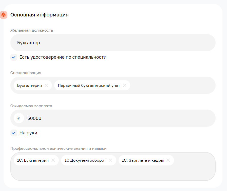Select the Бухгалтерия specialization chip label
Screen dimensions: 227x191
(29, 85)
